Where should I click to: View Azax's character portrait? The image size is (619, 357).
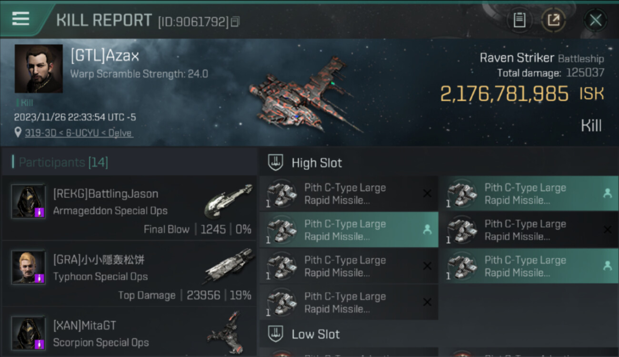(x=39, y=69)
